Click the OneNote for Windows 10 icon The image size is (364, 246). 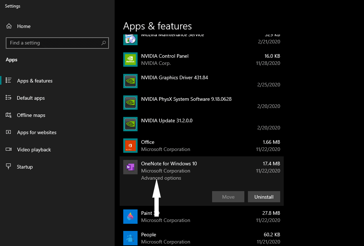pyautogui.click(x=130, y=167)
